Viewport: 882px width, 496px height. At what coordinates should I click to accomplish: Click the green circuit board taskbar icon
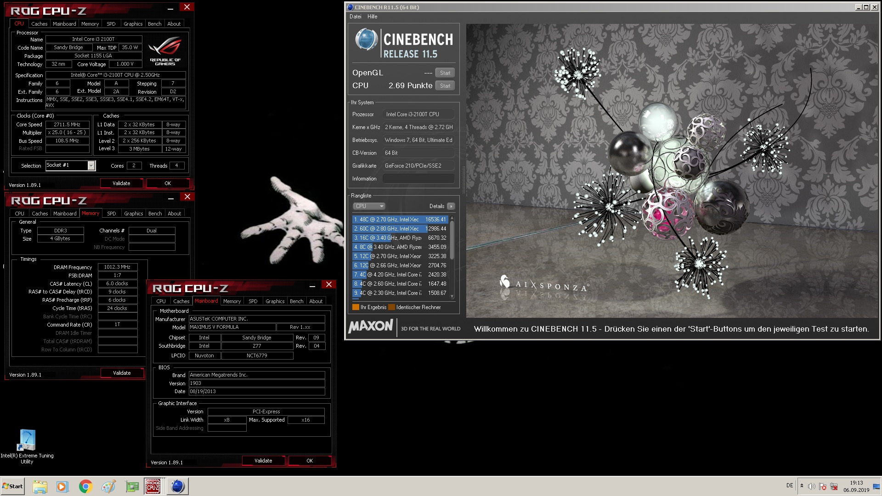tap(132, 486)
